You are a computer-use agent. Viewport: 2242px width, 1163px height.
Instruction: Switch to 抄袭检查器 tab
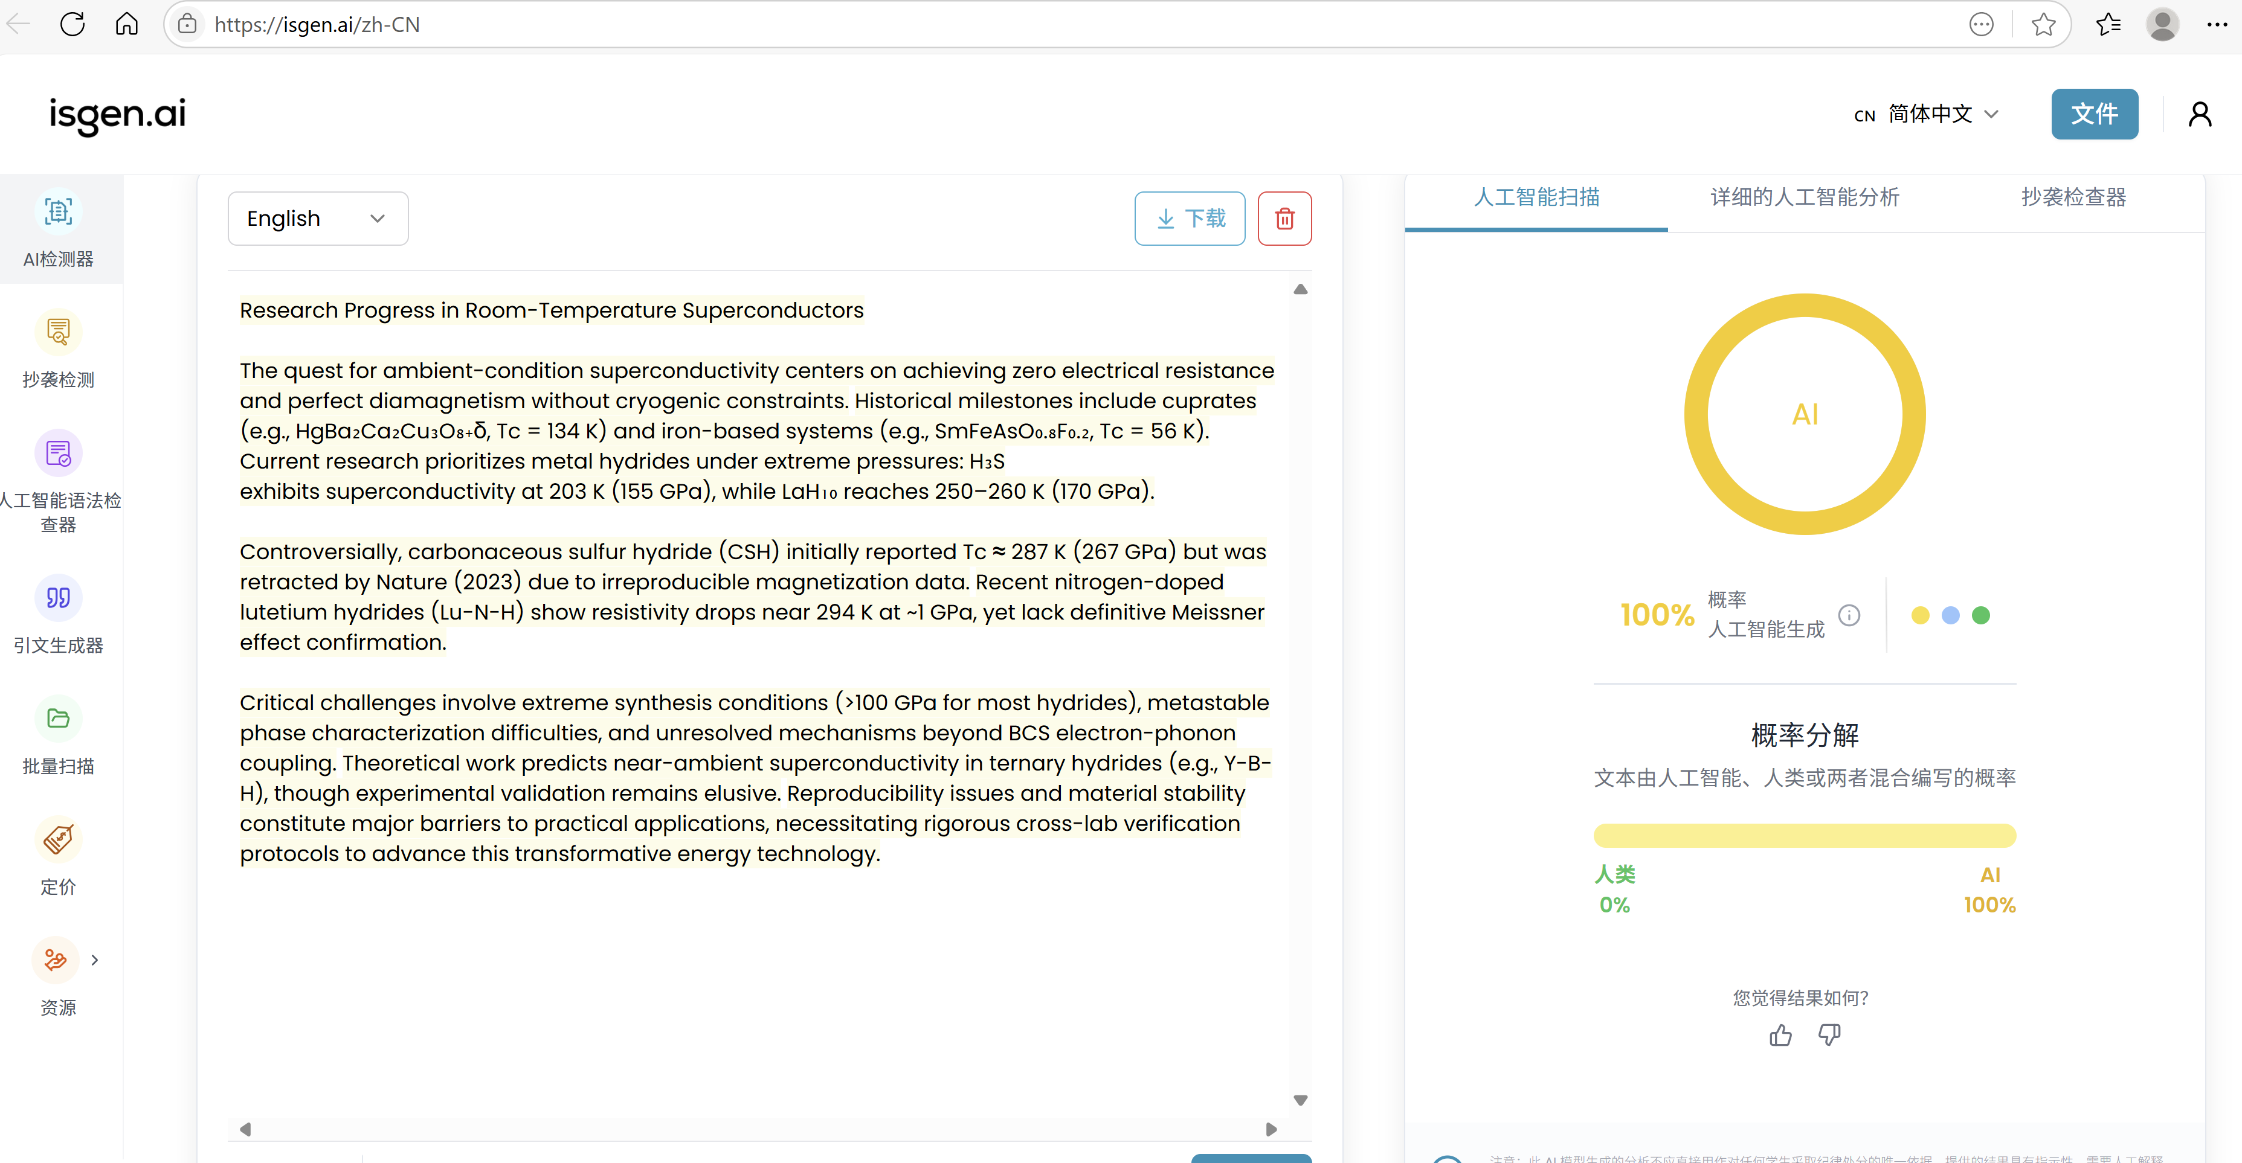click(2072, 197)
